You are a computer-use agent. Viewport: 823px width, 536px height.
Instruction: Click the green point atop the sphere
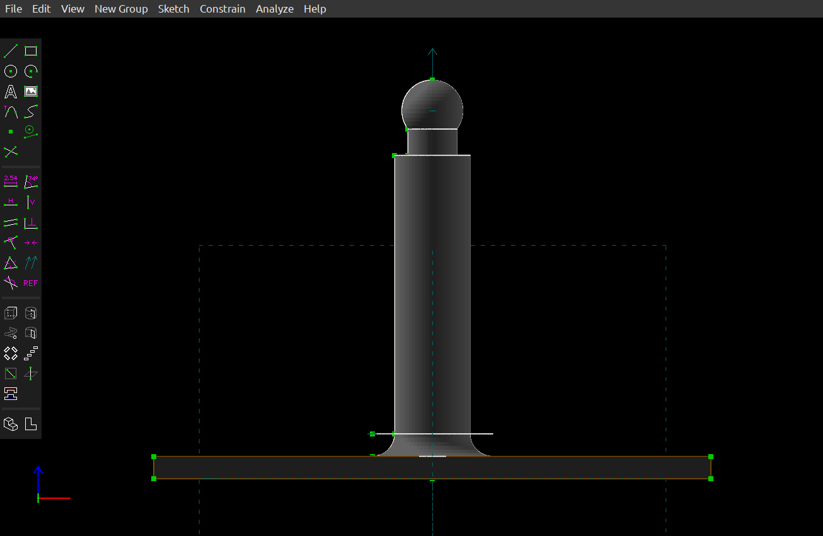(x=432, y=79)
